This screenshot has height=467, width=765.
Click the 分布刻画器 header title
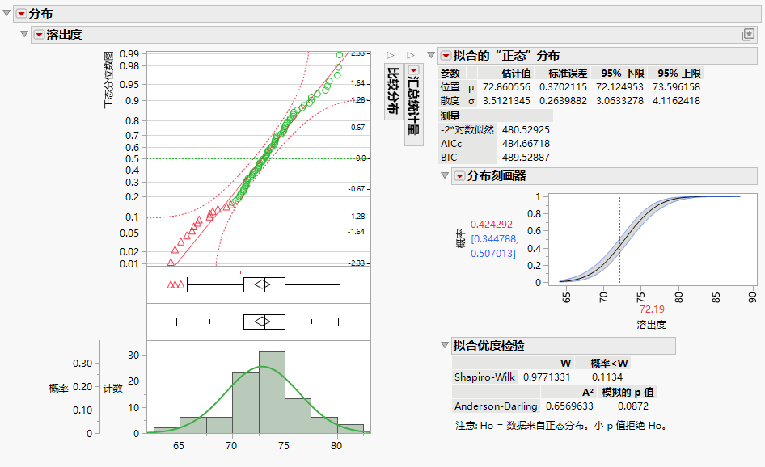pos(497,176)
